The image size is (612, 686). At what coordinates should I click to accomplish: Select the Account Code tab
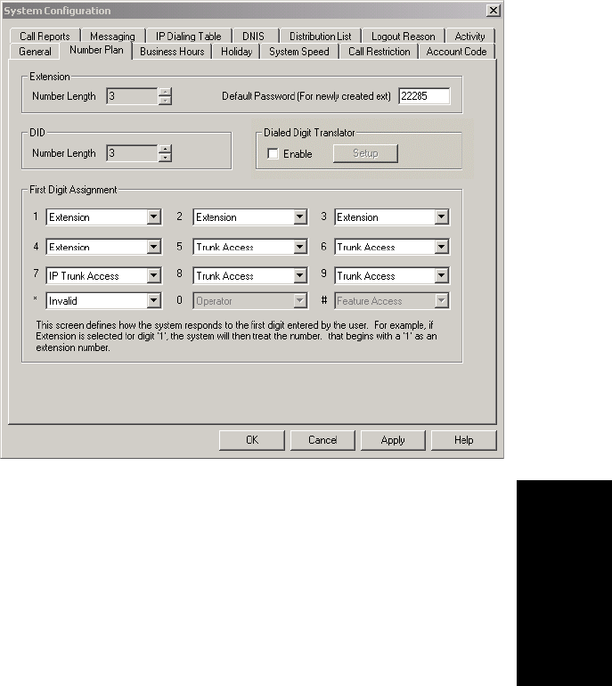click(x=456, y=52)
